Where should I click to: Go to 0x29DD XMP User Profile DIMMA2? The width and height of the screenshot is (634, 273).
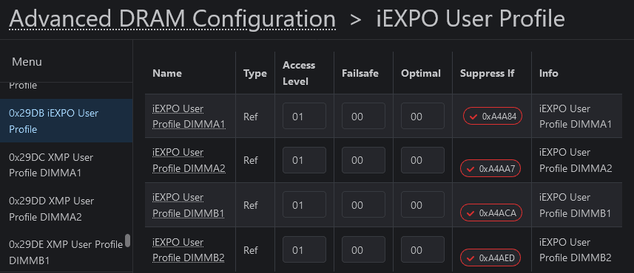[x=67, y=209]
